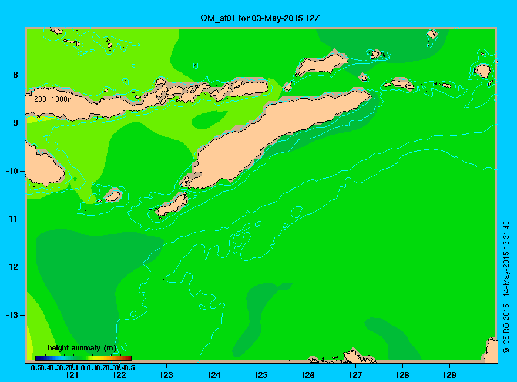
Task: Click the 'height anomaly (m)' label
Action: tap(82, 348)
